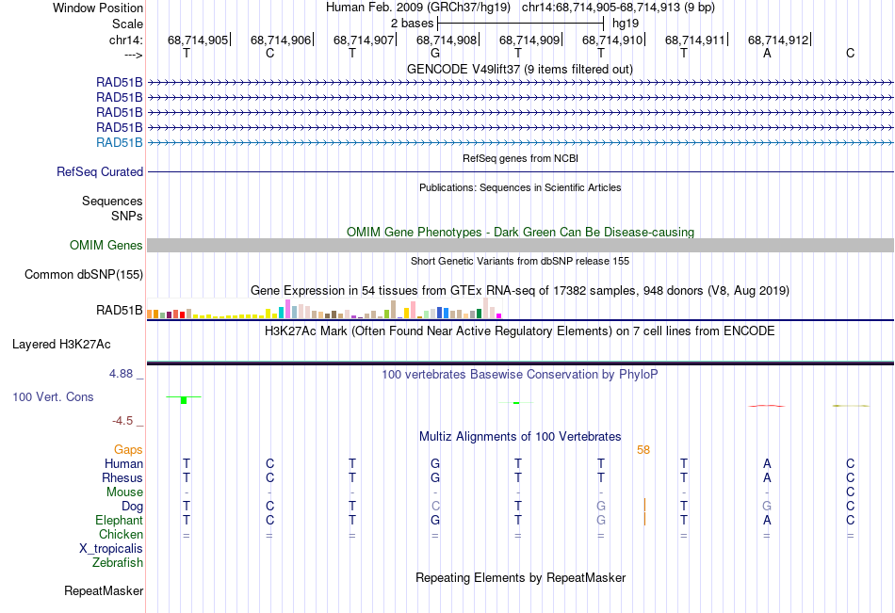
Task: Open Repeating Elements by RepeatMasker title
Action: [x=520, y=577]
